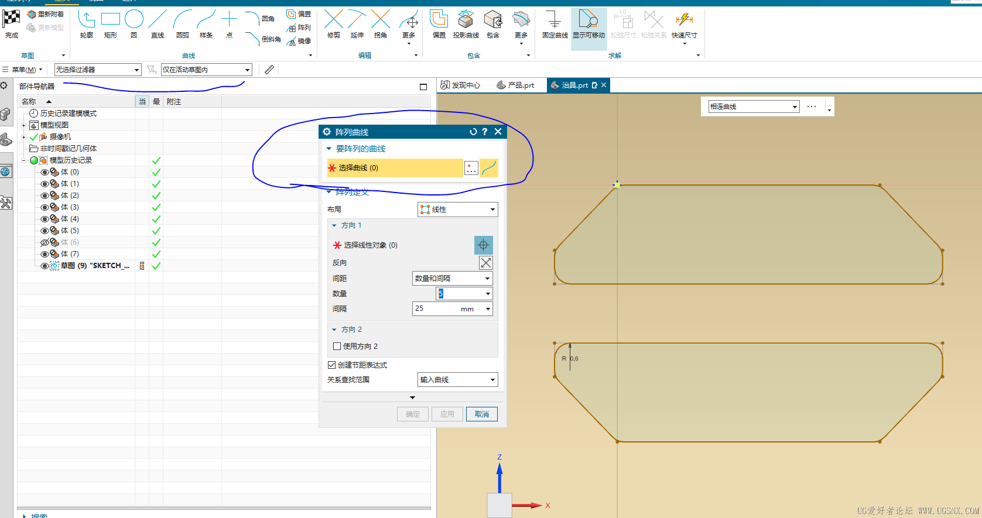Image resolution: width=982 pixels, height=518 pixels.
Task: Collapse the 模型历史记录 tree node
Action: pos(24,160)
